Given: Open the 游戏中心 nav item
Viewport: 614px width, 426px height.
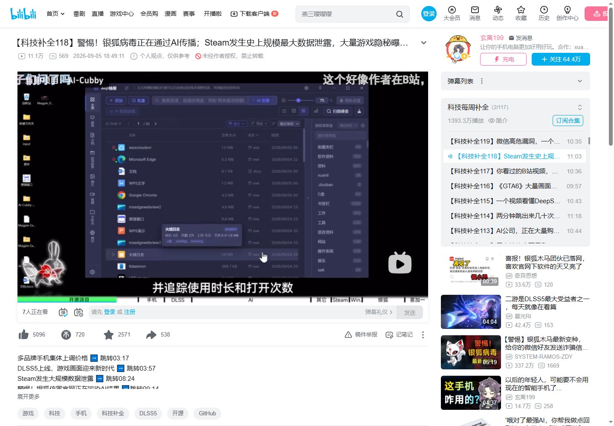Looking at the screenshot, I should pyautogui.click(x=122, y=14).
